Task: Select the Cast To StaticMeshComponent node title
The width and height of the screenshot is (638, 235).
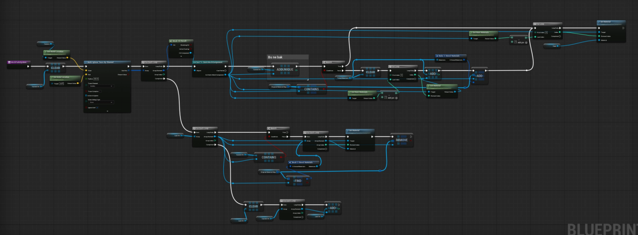Action: click(210, 63)
